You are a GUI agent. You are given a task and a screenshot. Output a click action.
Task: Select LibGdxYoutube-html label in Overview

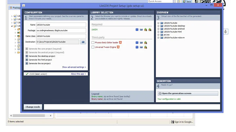[x=173, y=32]
